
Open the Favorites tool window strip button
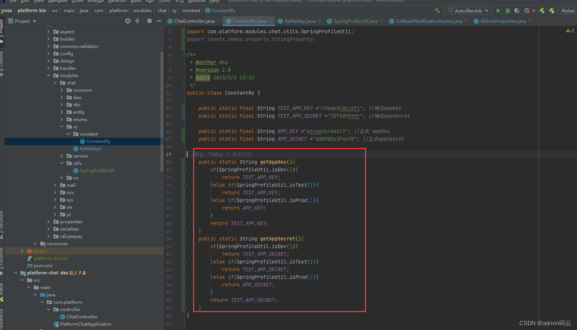[2, 261]
